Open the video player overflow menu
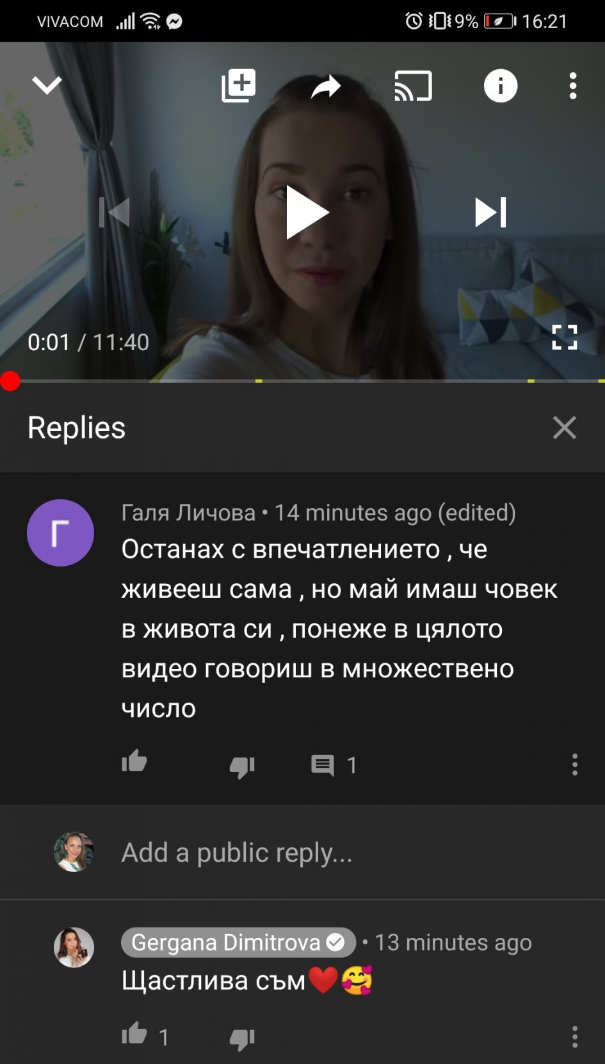 pyautogui.click(x=573, y=86)
